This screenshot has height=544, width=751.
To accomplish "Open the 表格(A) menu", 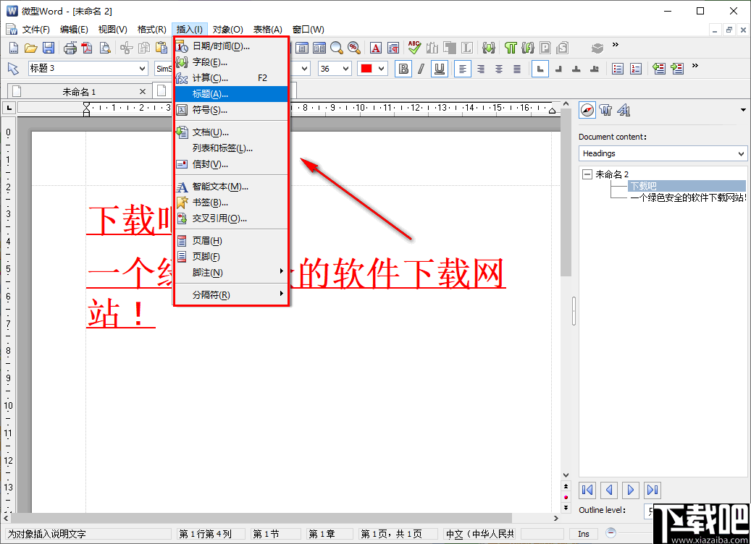I will 267,29.
